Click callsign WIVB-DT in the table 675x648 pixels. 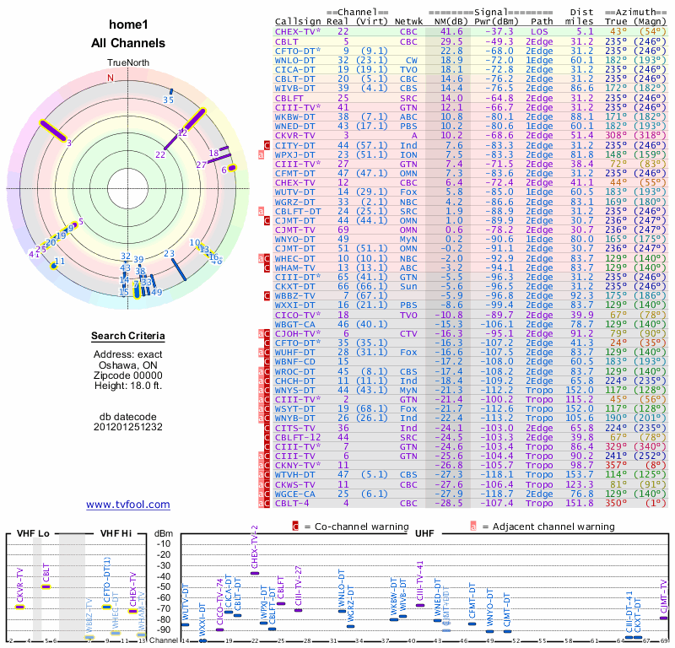tap(295, 89)
